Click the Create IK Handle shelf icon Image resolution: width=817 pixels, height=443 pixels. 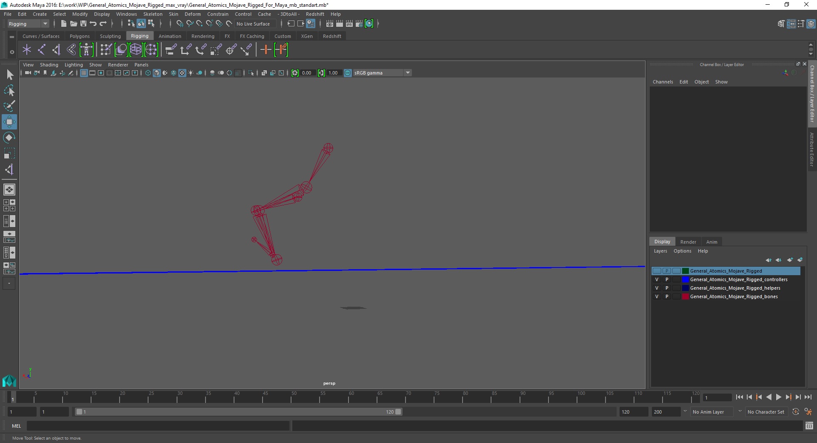click(56, 50)
